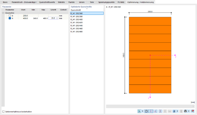Click the Min value 360.0 for h
The height and width of the screenshot is (115, 197).
33,18
